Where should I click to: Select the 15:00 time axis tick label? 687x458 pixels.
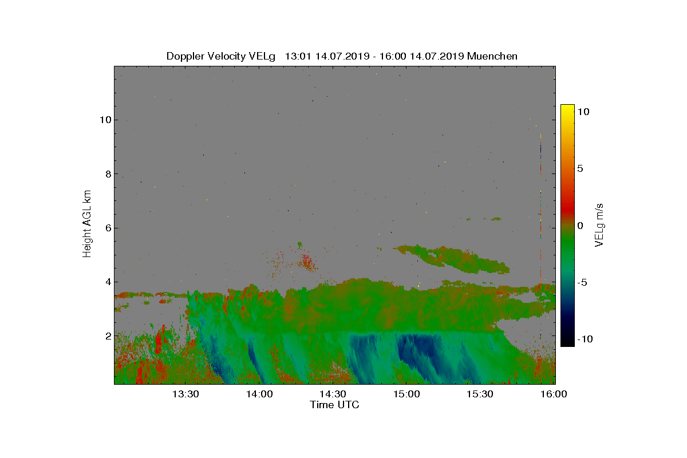point(406,394)
